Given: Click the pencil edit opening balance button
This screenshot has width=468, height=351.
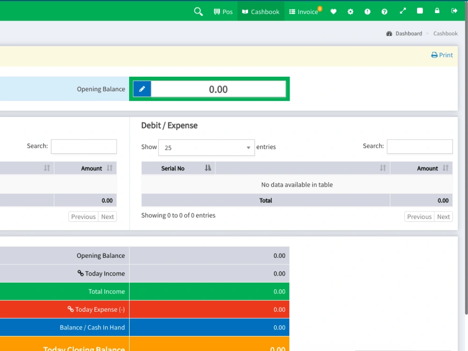Looking at the screenshot, I should point(142,89).
